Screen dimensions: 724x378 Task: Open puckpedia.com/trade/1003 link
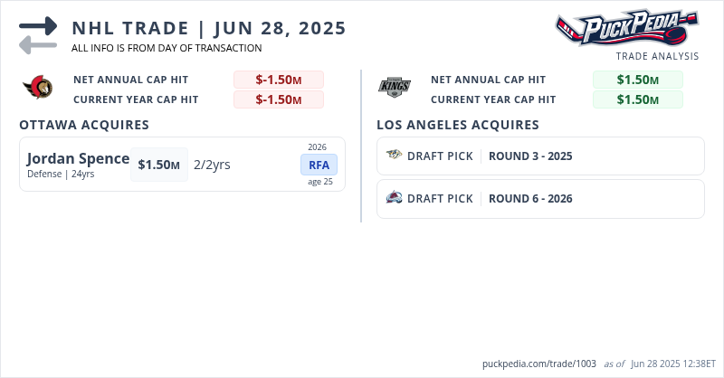click(x=539, y=363)
